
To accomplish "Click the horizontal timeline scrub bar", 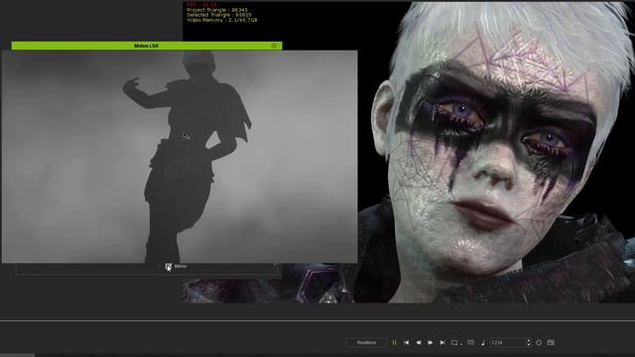I will (317, 321).
